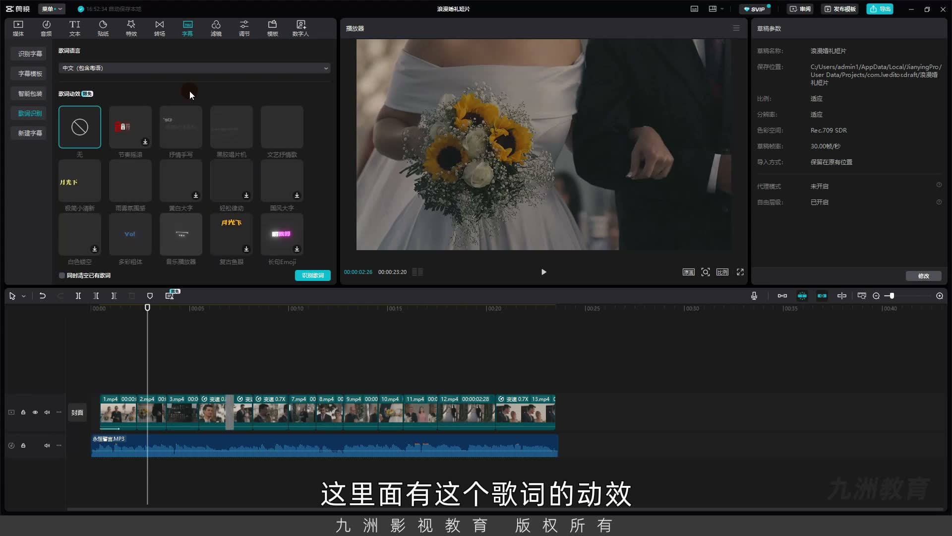The height and width of the screenshot is (536, 952).
Task: Click the 审阅 review button
Action: coord(800,9)
